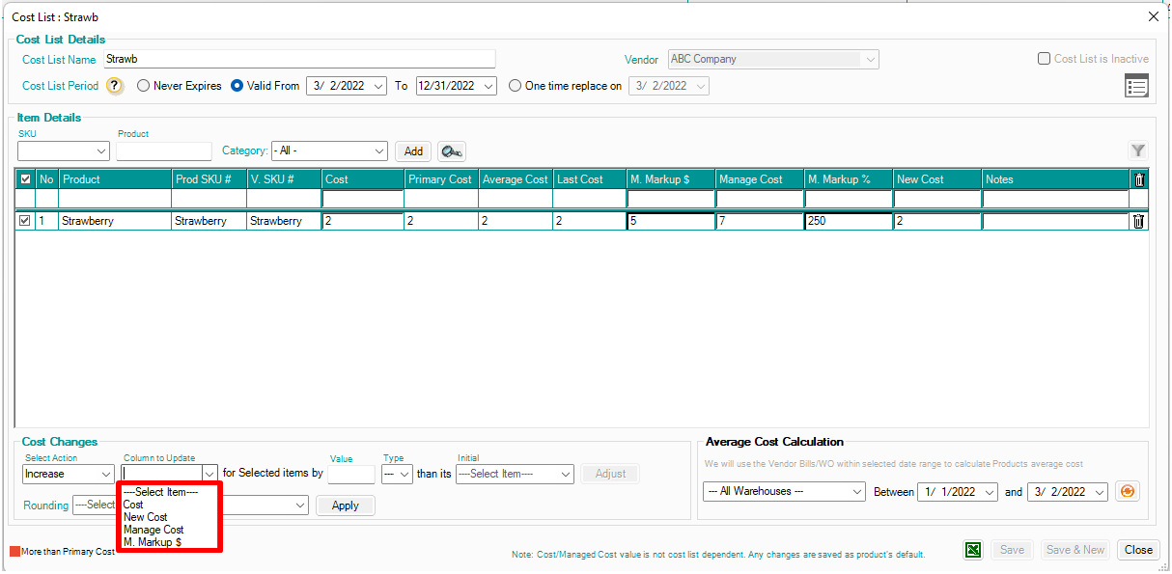This screenshot has width=1172, height=574.
Task: Click the key icon beside Add button
Action: [451, 151]
